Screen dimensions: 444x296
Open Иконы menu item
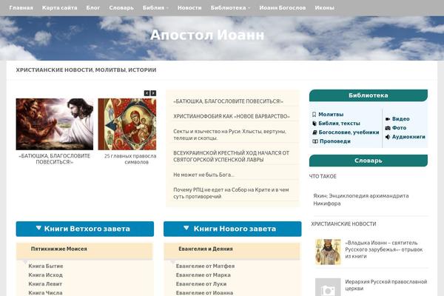pyautogui.click(x=324, y=8)
